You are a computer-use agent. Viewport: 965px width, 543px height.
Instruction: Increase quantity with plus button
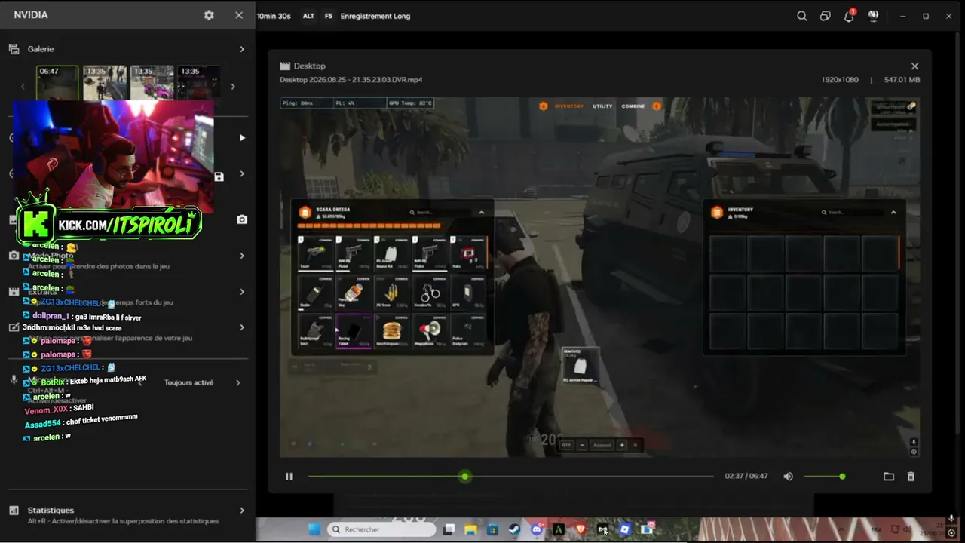[622, 446]
